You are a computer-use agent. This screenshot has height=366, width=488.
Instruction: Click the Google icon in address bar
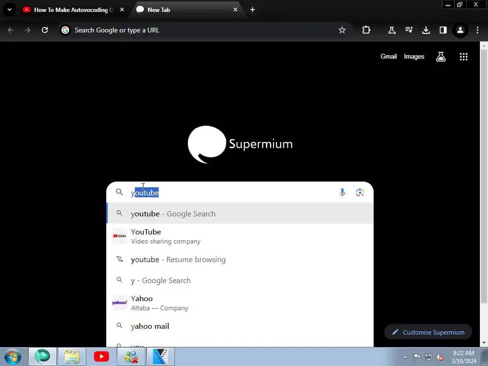[65, 30]
